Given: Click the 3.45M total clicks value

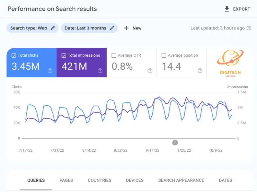Looking at the screenshot, I should pyautogui.click(x=26, y=67).
